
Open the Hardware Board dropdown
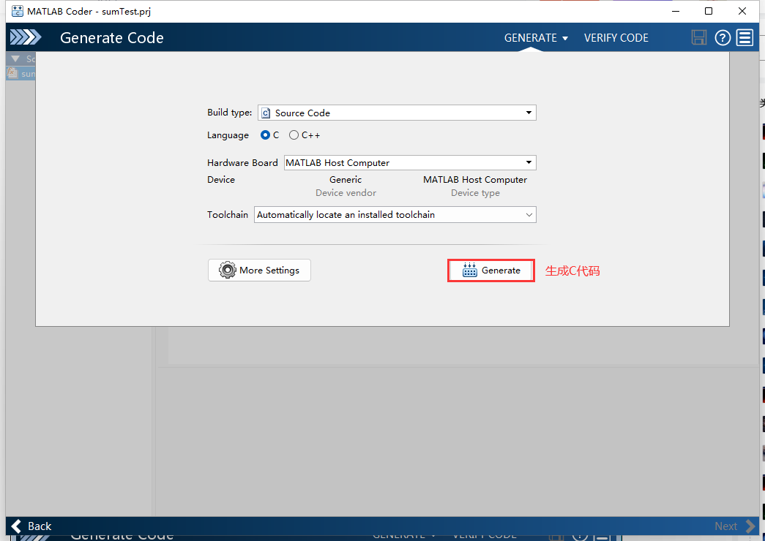(410, 162)
